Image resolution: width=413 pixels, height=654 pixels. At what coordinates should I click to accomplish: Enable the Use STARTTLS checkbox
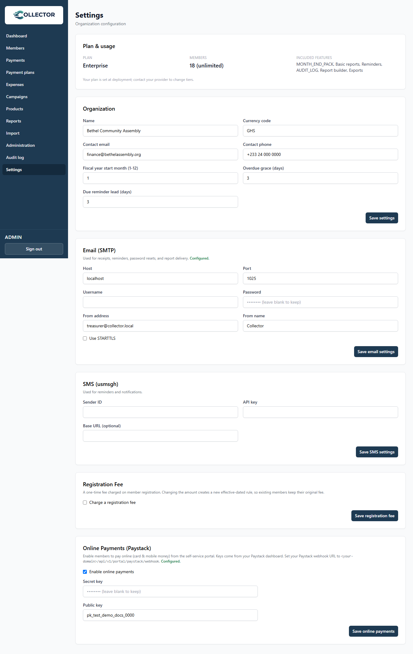85,339
